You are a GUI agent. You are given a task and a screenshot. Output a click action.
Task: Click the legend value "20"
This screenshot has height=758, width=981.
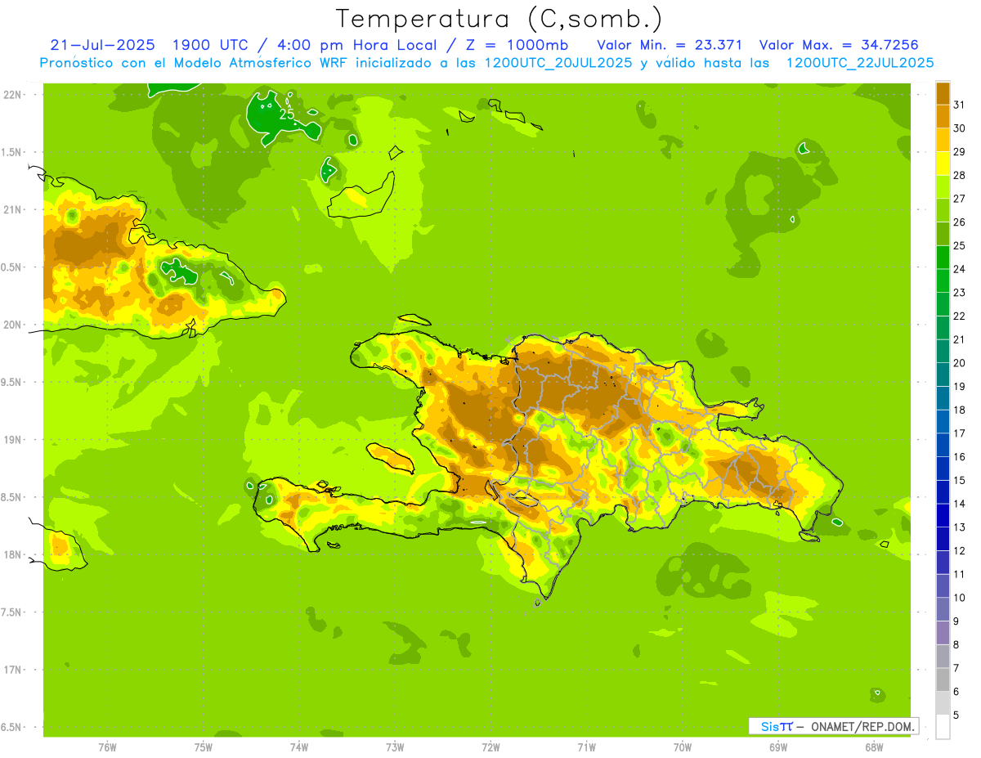960,363
